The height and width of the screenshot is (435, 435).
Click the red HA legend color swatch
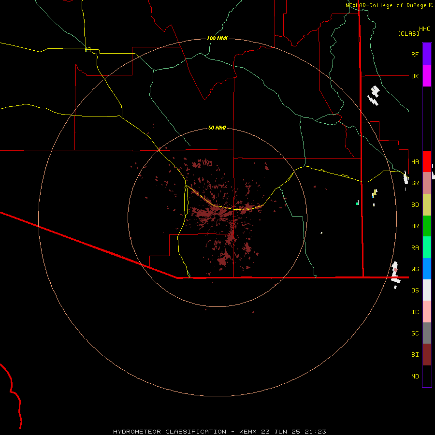pos(427,161)
